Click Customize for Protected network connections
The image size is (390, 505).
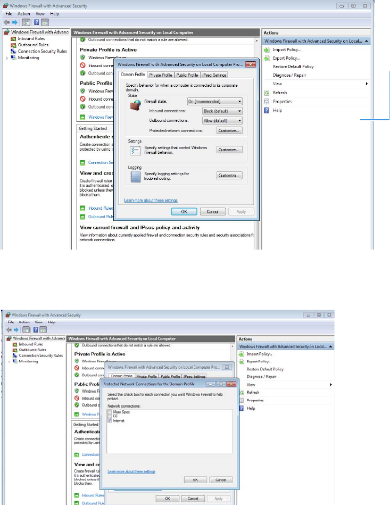coord(229,130)
